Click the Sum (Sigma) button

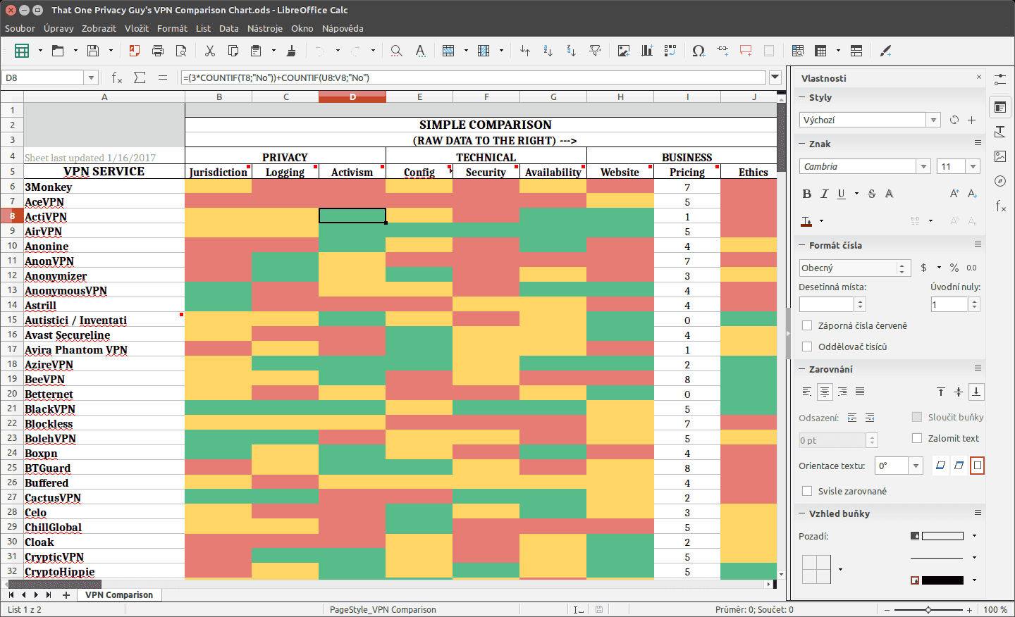point(140,77)
